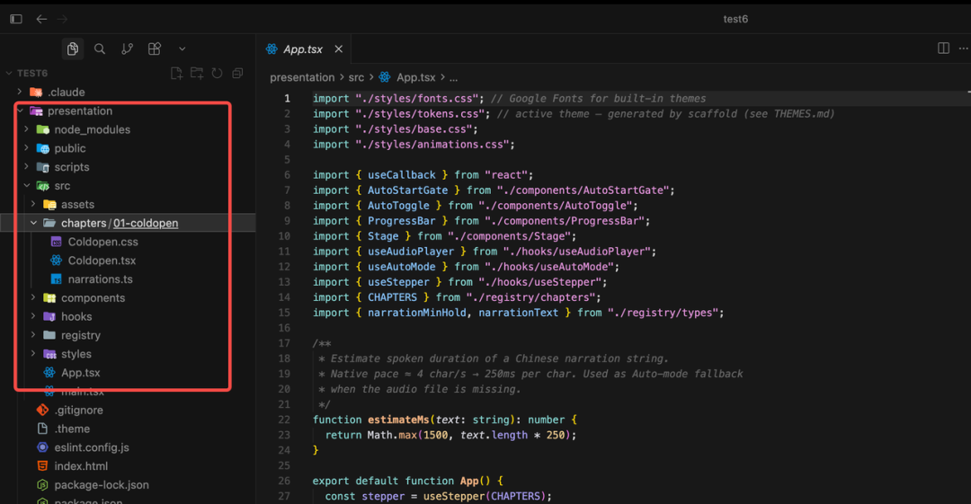Open the Explorer view icon
This screenshot has height=504, width=971.
click(x=73, y=49)
